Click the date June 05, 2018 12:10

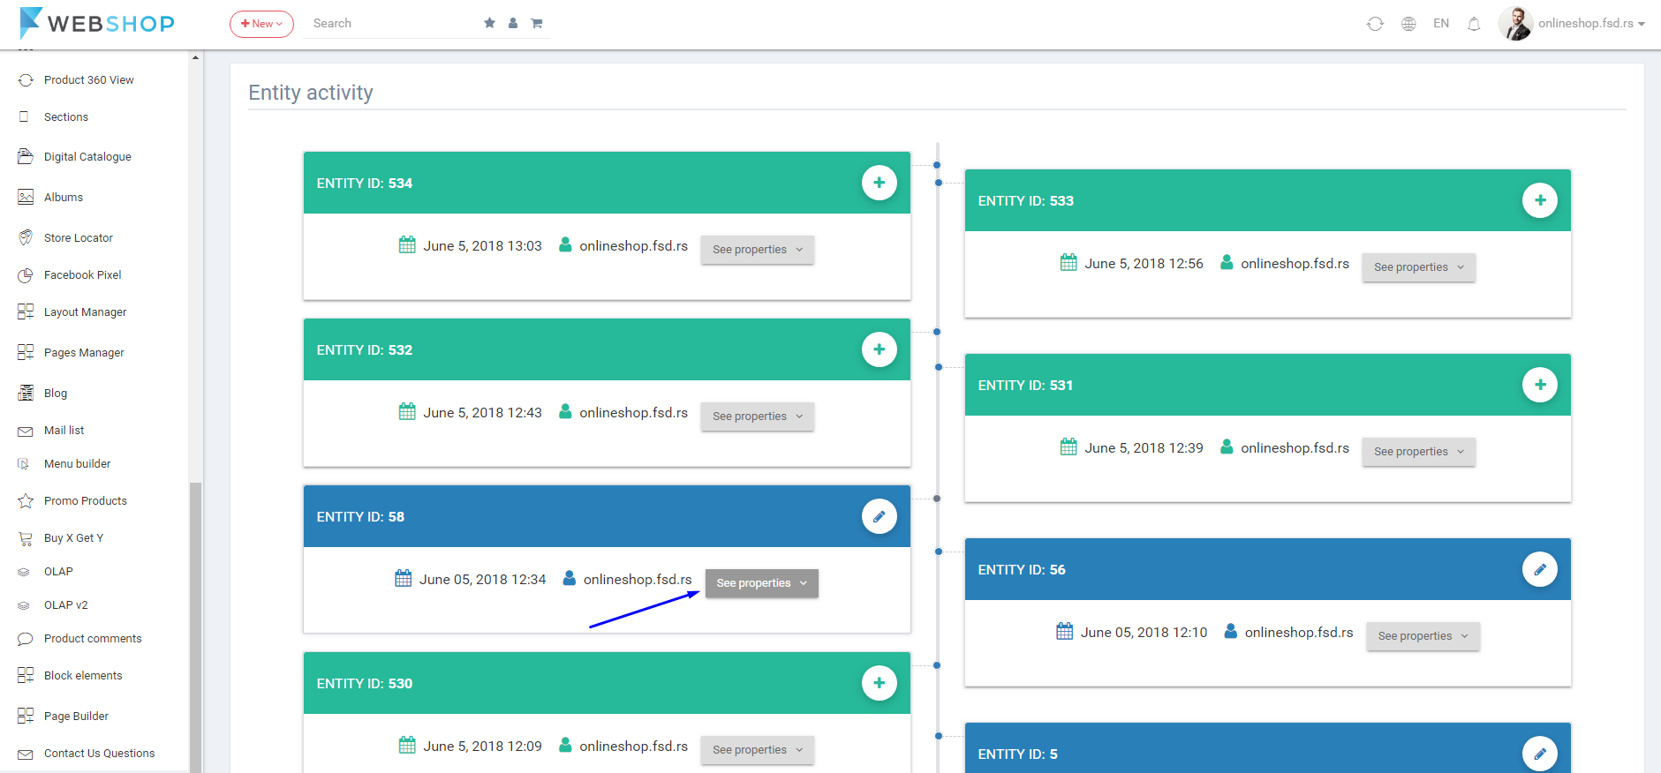tap(1144, 633)
